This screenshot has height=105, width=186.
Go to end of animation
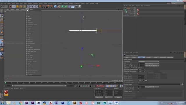tap(94, 86)
